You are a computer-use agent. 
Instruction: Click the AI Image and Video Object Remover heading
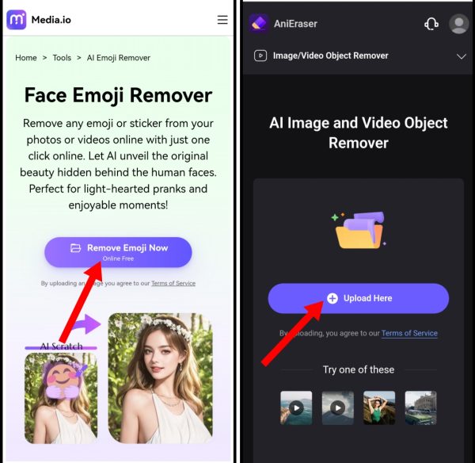tap(359, 132)
